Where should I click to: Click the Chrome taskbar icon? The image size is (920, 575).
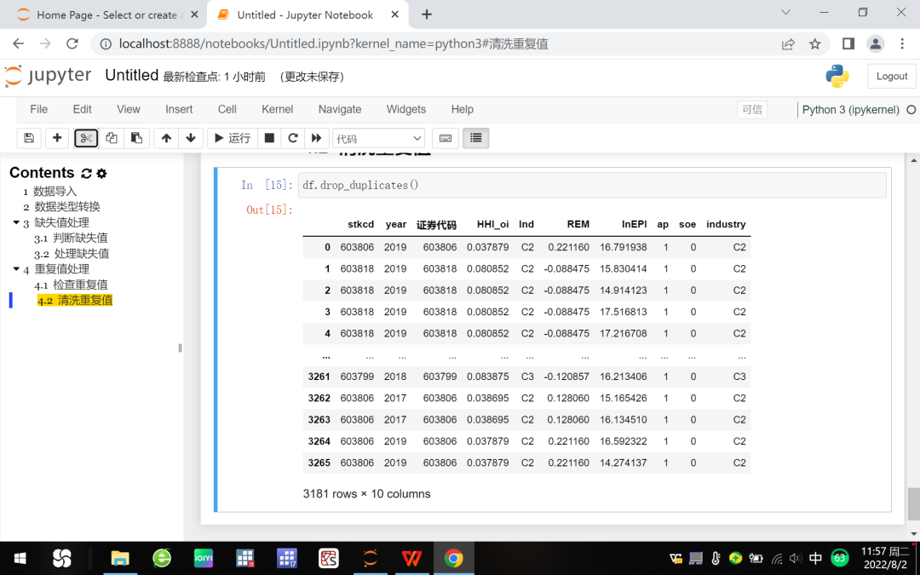(x=453, y=558)
